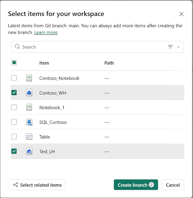Screen dimensions: 193x198
Task: Click the Table item dotted icon
Action: (29, 137)
